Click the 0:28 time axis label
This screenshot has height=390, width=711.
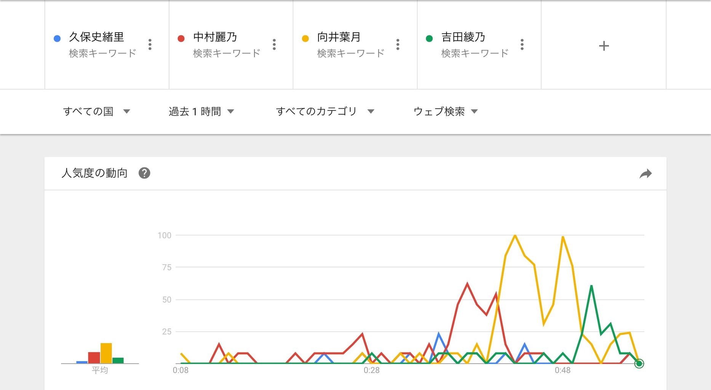click(x=371, y=370)
